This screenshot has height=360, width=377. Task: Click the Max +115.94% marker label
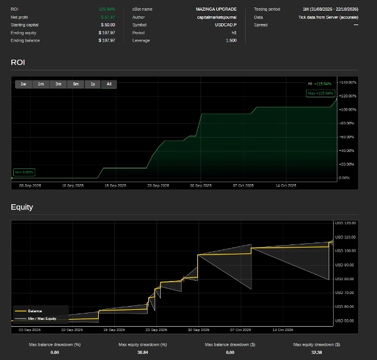point(320,94)
